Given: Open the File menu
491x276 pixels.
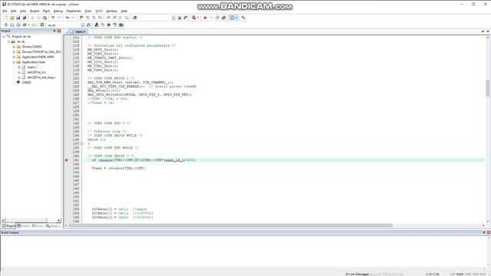Looking at the screenshot, I should click(x=5, y=11).
